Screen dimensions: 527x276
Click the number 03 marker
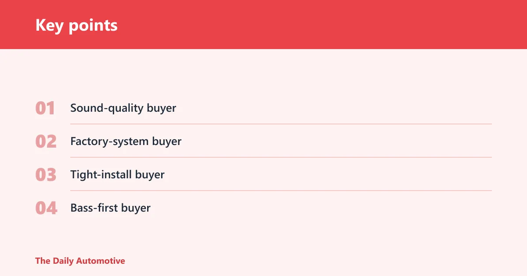point(46,175)
